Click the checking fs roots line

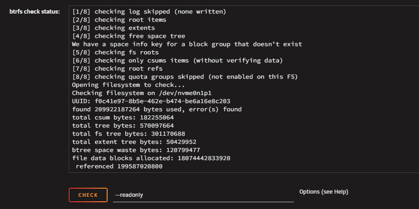coord(115,52)
